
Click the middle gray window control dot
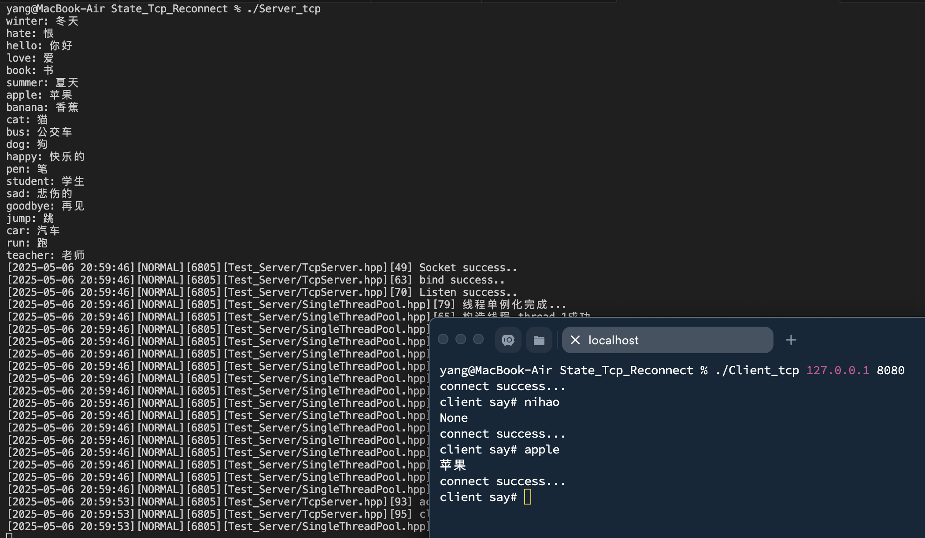click(x=461, y=339)
